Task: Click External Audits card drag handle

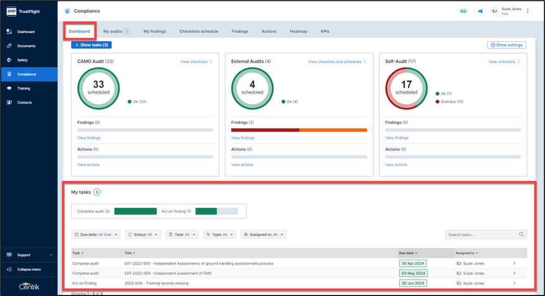Action: click(365, 61)
